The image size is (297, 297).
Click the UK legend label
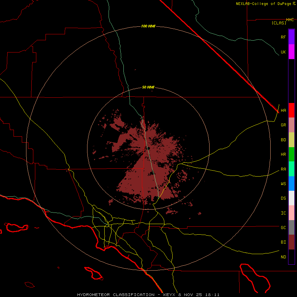click(283, 52)
